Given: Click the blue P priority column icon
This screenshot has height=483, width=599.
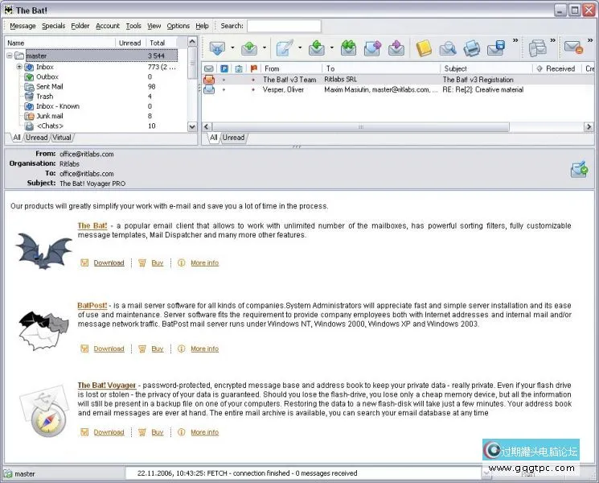Looking at the screenshot, I should [x=224, y=69].
